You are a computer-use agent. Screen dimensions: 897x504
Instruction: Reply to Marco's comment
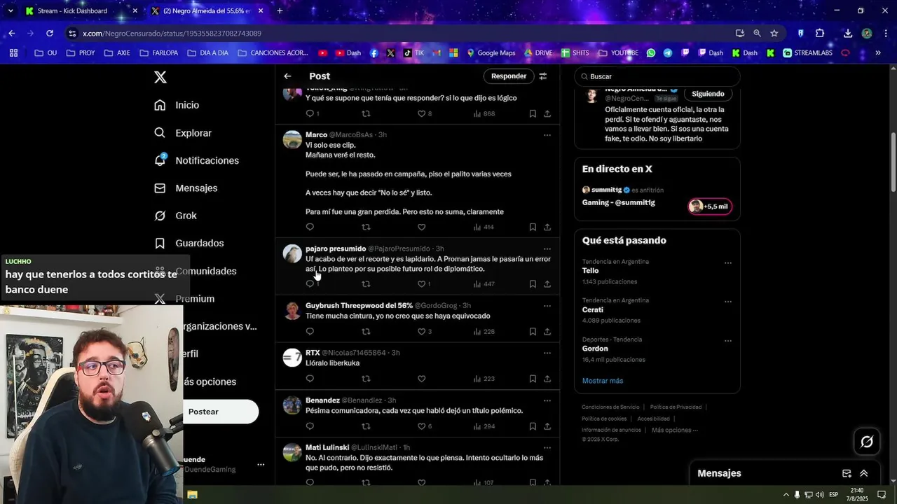[x=310, y=227]
